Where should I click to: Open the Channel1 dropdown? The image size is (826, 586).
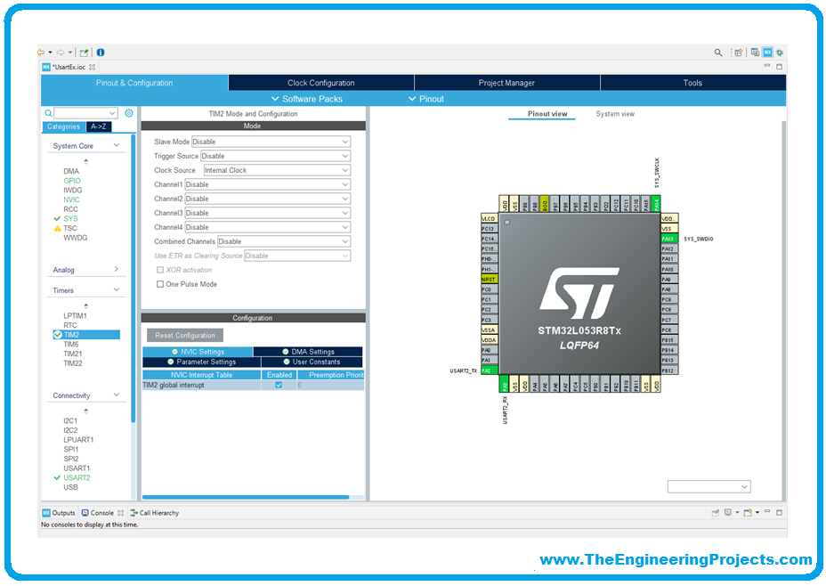pyautogui.click(x=268, y=184)
